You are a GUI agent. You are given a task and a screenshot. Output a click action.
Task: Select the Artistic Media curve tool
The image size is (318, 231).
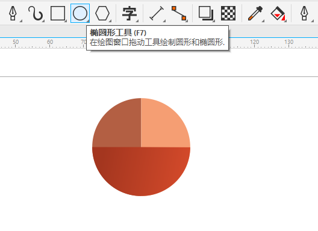click(36, 13)
